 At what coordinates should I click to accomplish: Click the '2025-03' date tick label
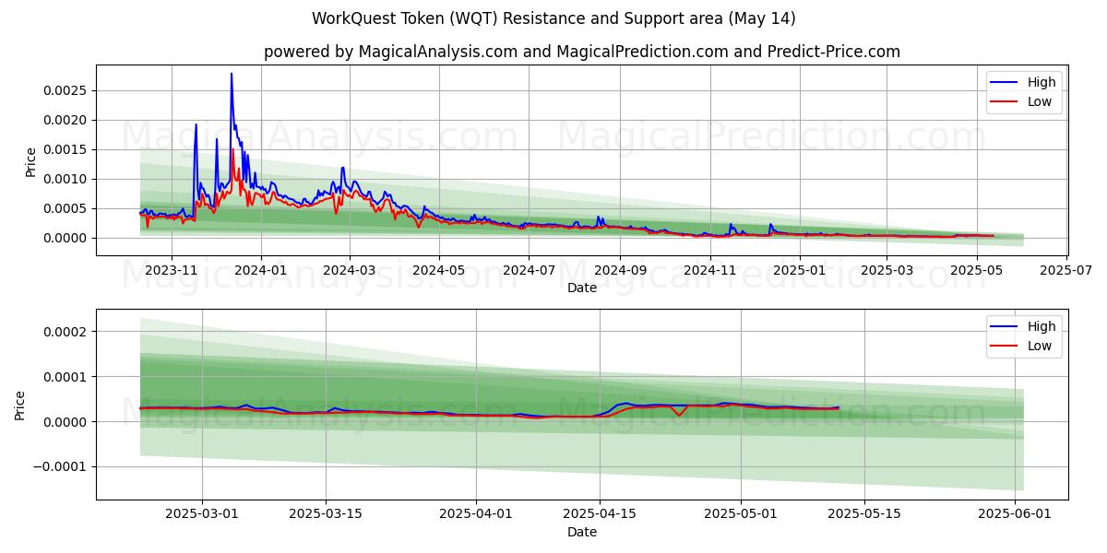click(887, 270)
